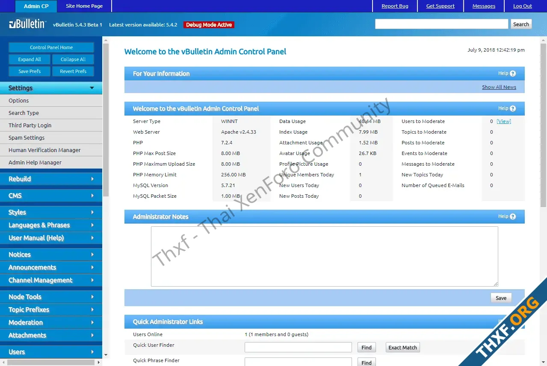Expand the Node Tools section
The height and width of the screenshot is (366, 547).
coord(51,297)
